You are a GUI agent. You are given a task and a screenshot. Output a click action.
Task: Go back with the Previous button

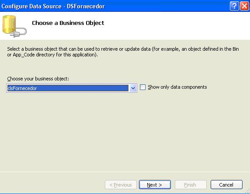tap(121, 185)
